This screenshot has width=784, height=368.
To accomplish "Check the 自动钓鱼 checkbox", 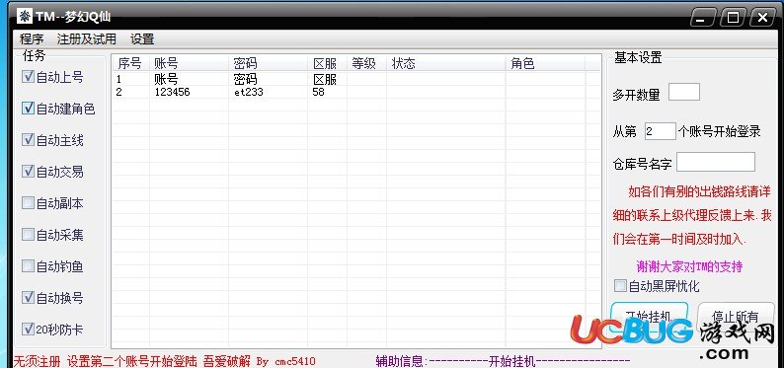I will [28, 266].
